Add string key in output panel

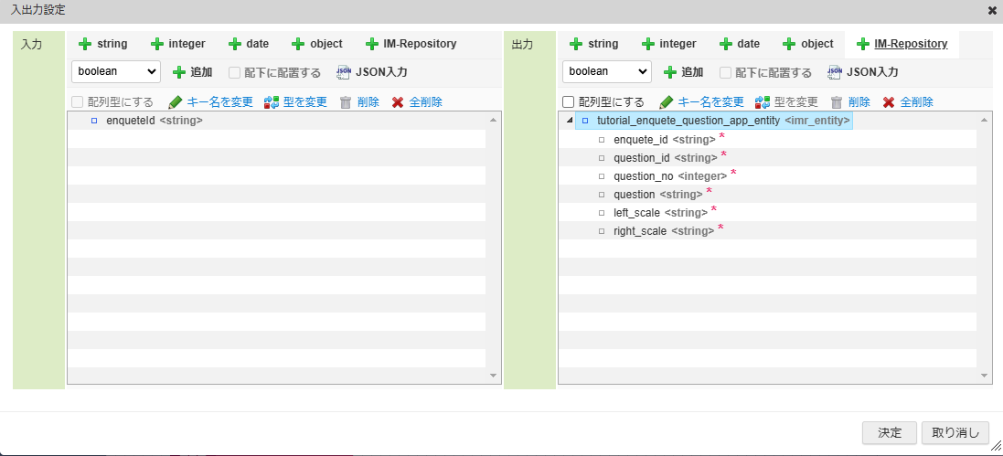593,44
